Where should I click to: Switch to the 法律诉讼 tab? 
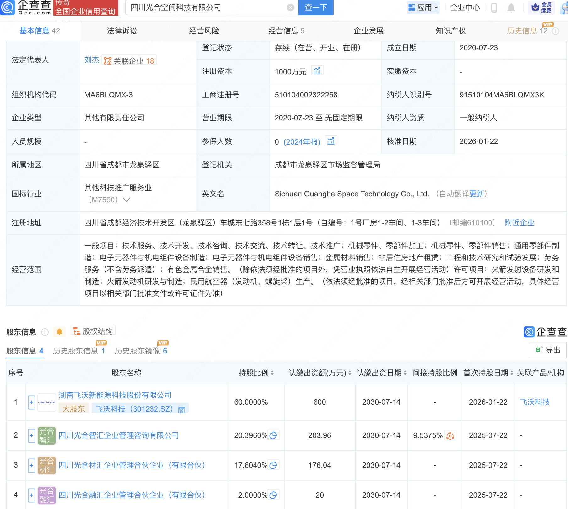coord(122,31)
